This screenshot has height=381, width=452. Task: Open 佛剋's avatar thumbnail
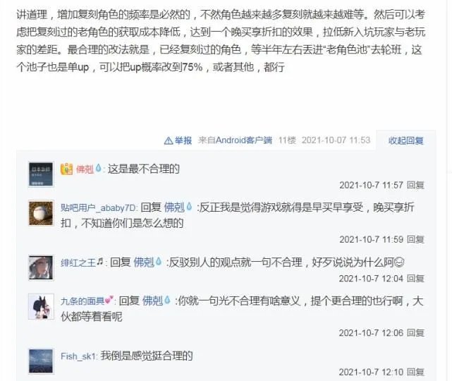[x=41, y=175]
